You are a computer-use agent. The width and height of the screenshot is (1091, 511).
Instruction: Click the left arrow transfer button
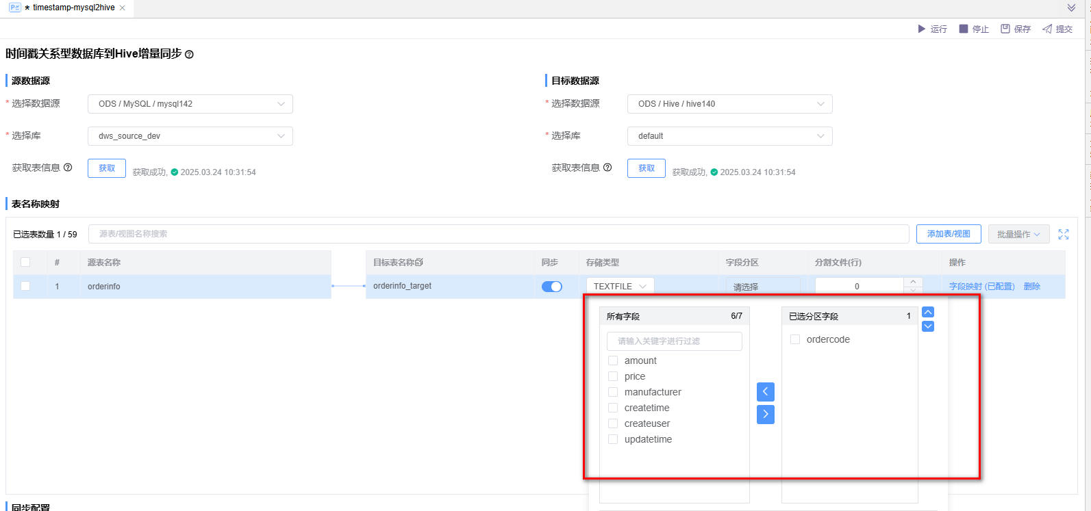[766, 392]
